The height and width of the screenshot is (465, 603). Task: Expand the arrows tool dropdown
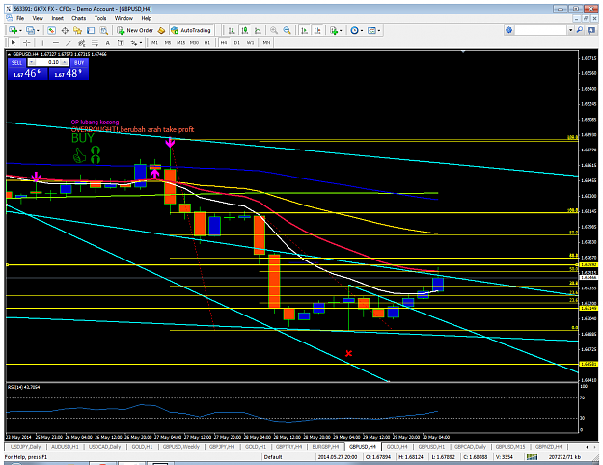141,42
